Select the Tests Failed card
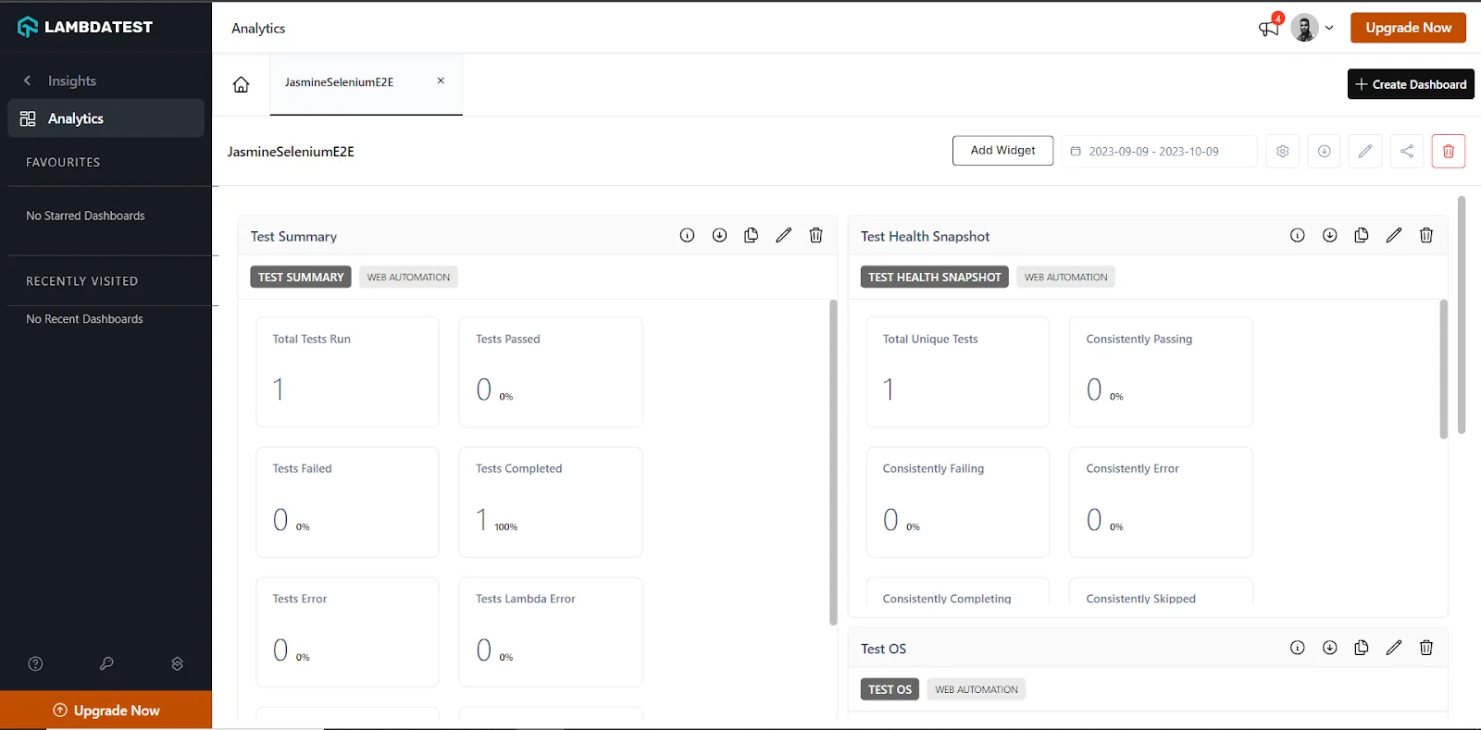 coord(347,502)
